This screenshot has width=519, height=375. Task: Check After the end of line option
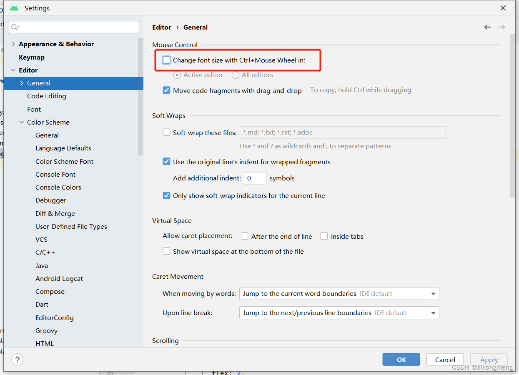click(x=245, y=236)
